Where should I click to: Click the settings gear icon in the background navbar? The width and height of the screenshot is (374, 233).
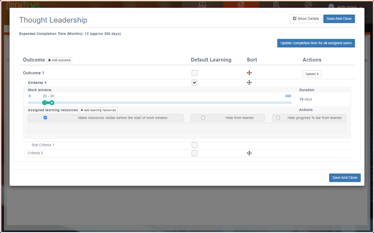pos(308,5)
